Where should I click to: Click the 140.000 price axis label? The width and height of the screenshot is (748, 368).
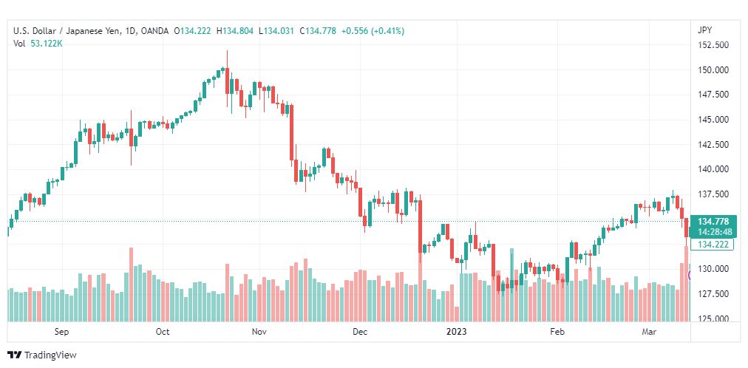tap(713, 169)
